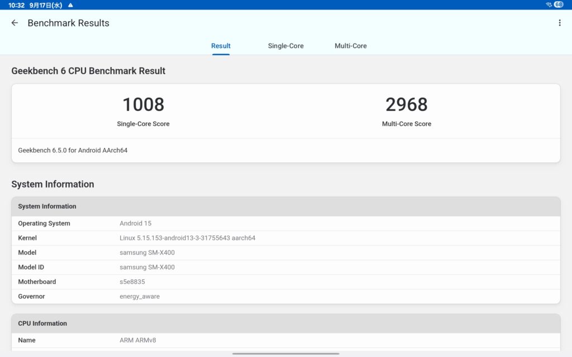Switch to the Single-Core tab

tap(285, 46)
